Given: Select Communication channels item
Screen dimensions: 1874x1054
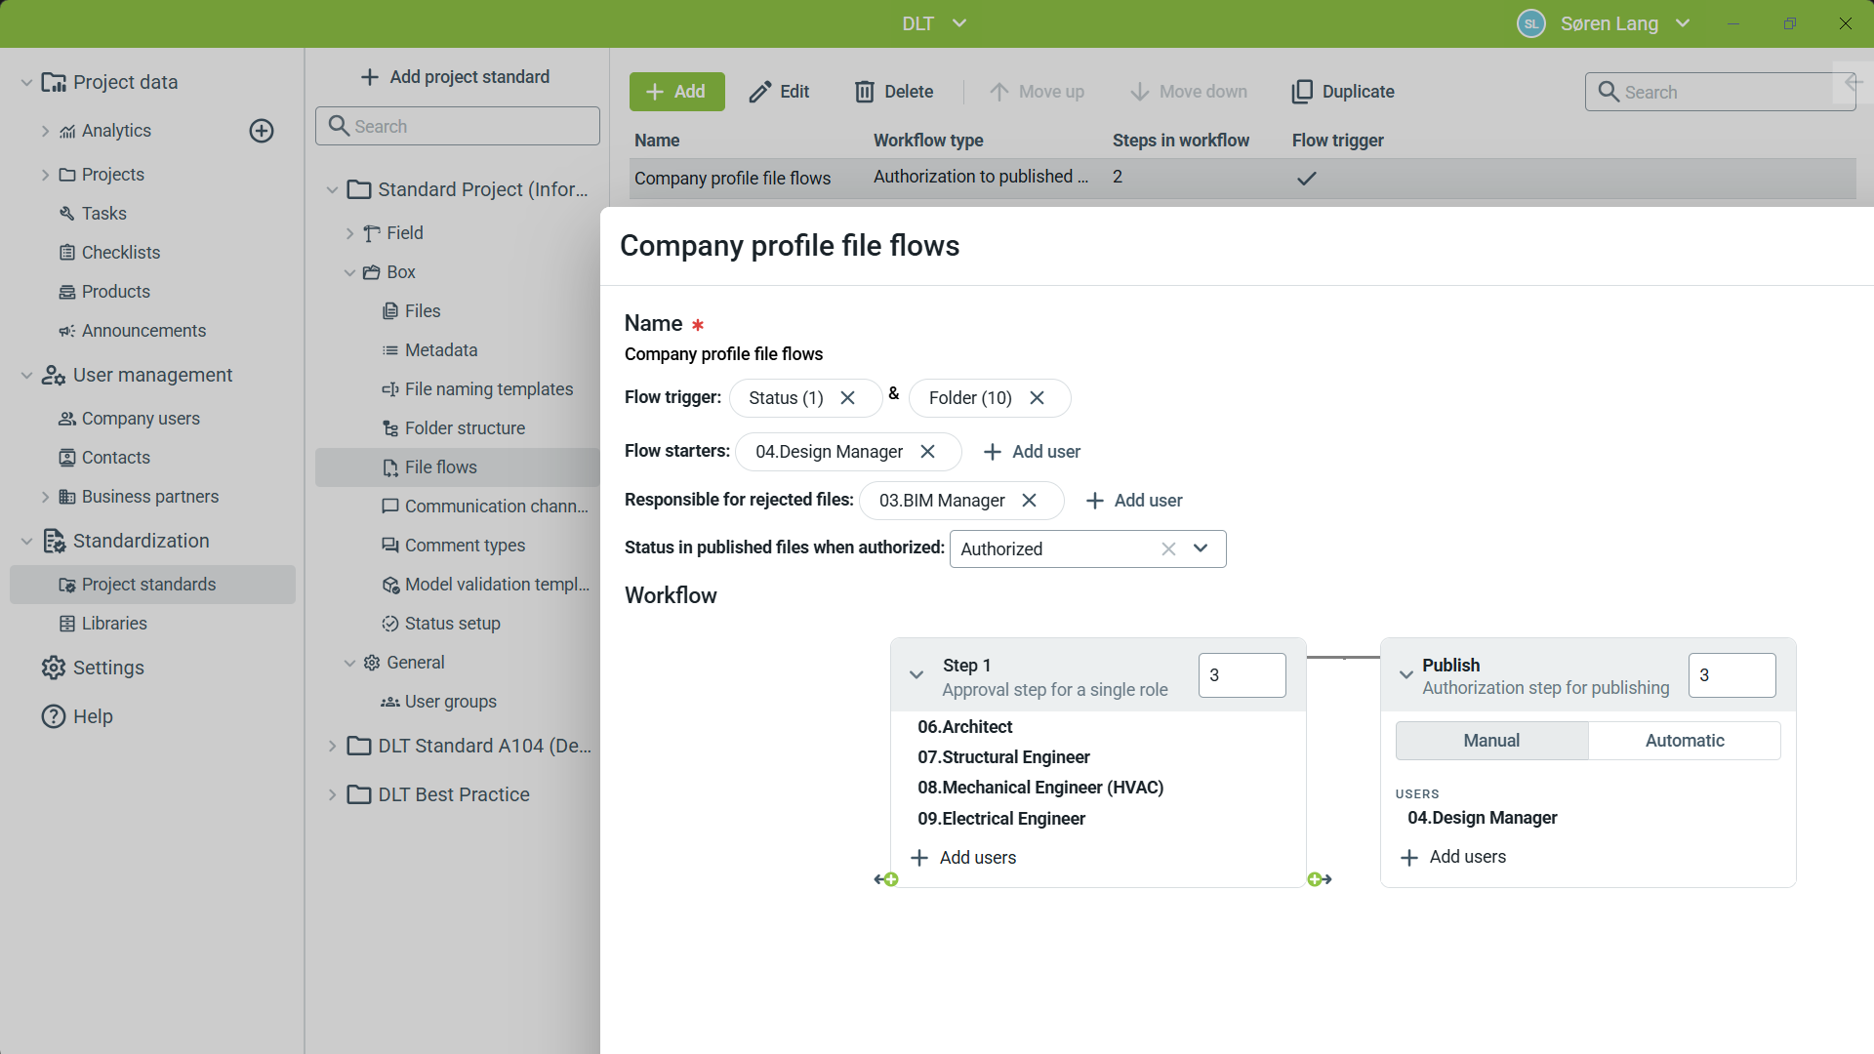Looking at the screenshot, I should (x=496, y=507).
